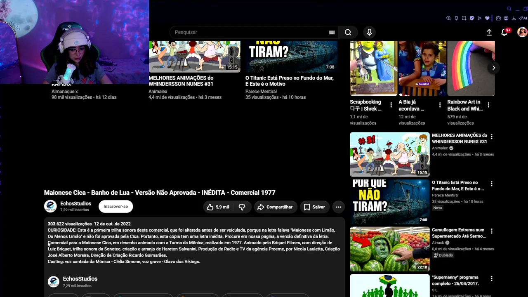The height and width of the screenshot is (297, 528).
Task: Open the upload video icon
Action: click(489, 32)
